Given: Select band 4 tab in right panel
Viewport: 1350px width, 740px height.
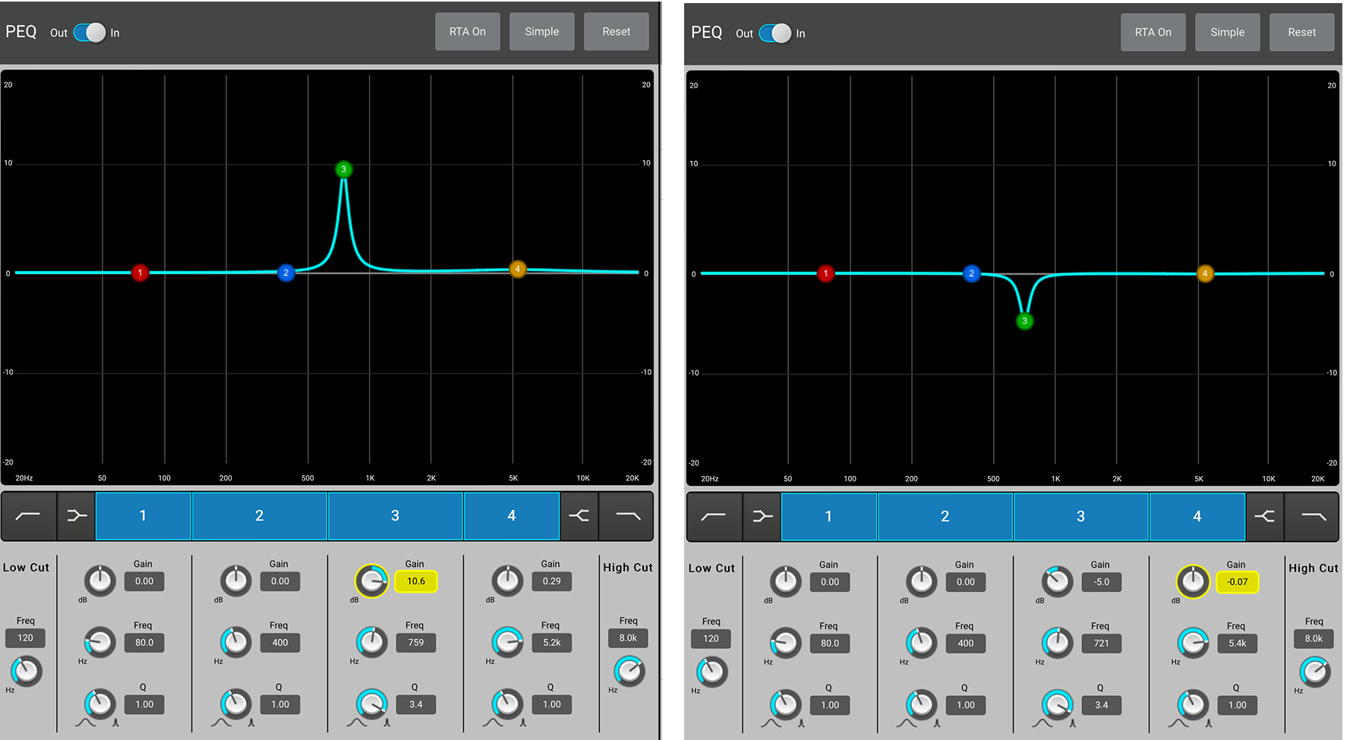Looking at the screenshot, I should 1197,517.
